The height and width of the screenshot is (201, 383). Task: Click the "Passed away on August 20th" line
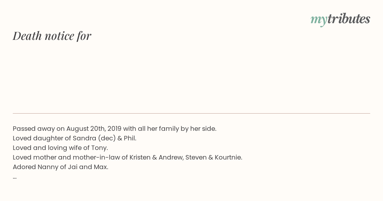(115, 129)
